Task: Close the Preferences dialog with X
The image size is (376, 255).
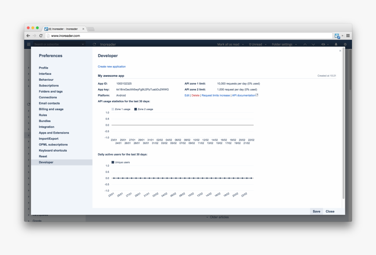Action: click(x=340, y=51)
